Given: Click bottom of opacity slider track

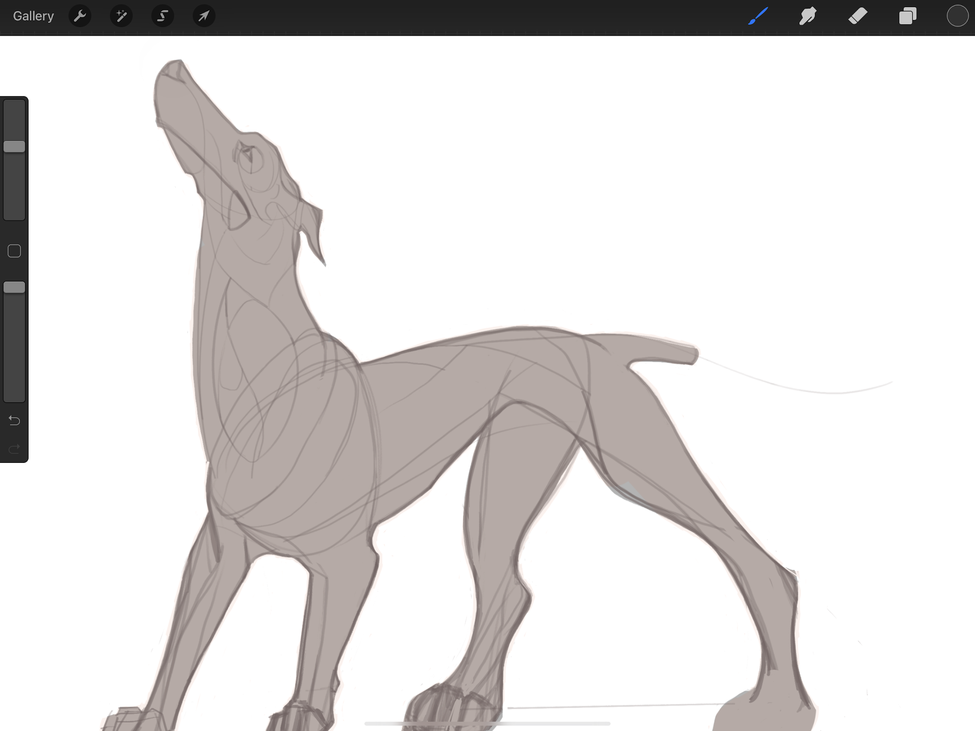Looking at the screenshot, I should pyautogui.click(x=14, y=396).
